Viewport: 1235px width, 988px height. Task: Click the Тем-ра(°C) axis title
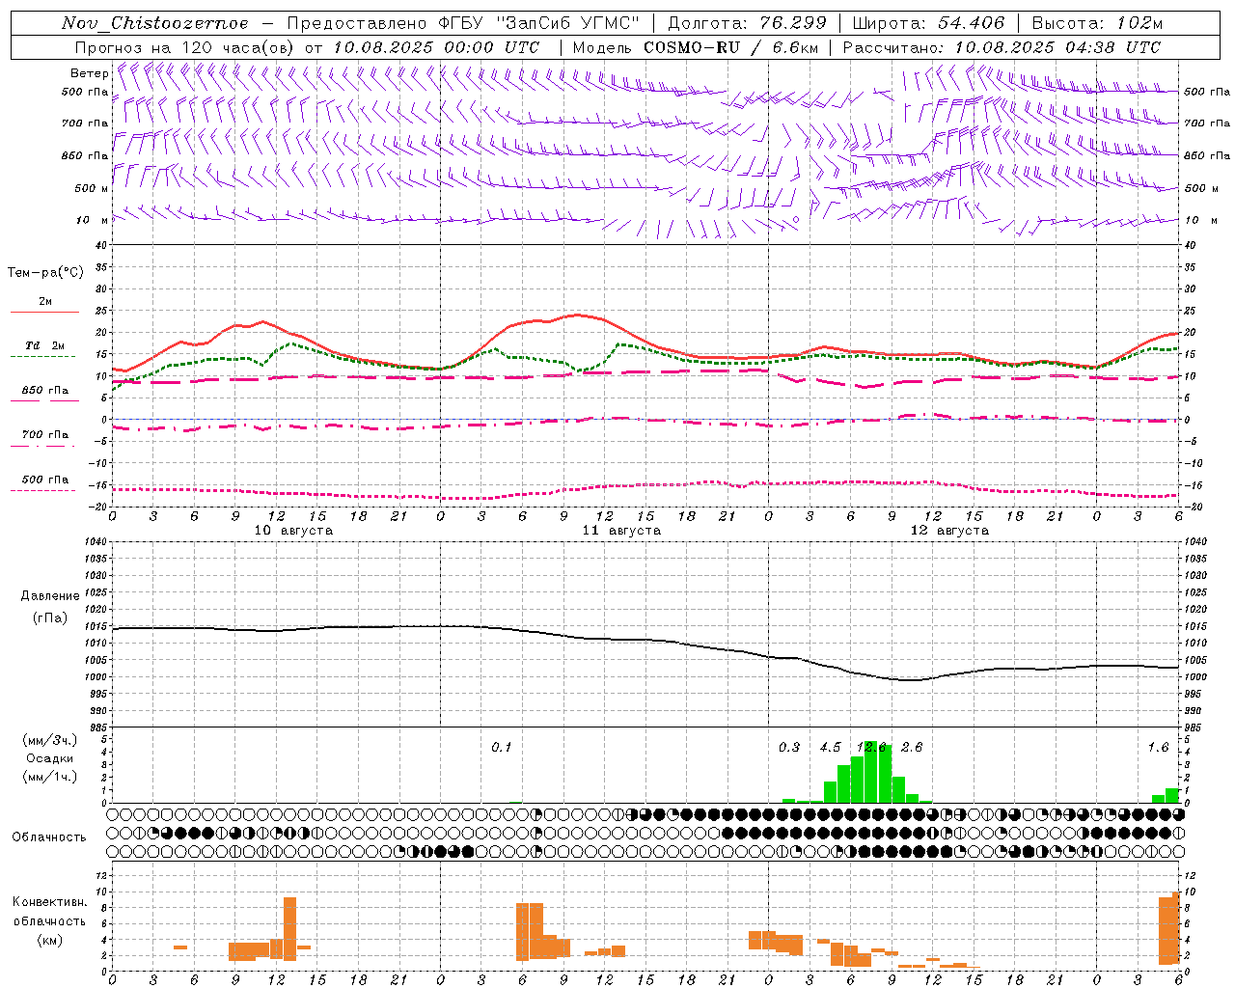[45, 273]
